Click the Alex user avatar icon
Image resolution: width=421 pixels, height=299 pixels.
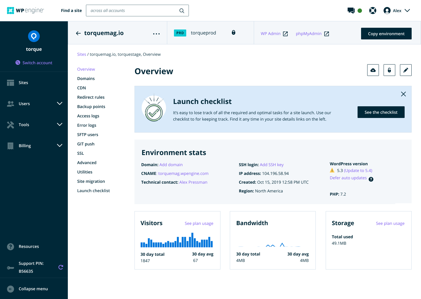coord(387,11)
